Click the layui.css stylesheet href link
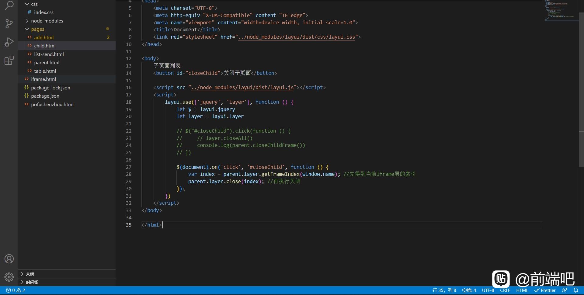This screenshot has width=584, height=295. 297,37
